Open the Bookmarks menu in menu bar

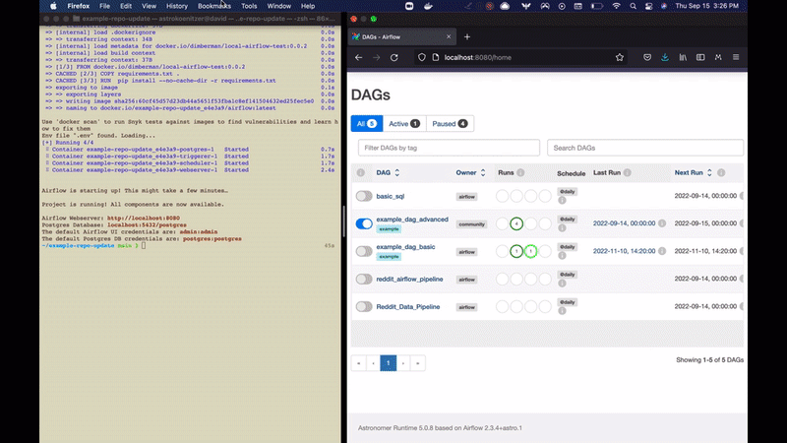point(213,6)
